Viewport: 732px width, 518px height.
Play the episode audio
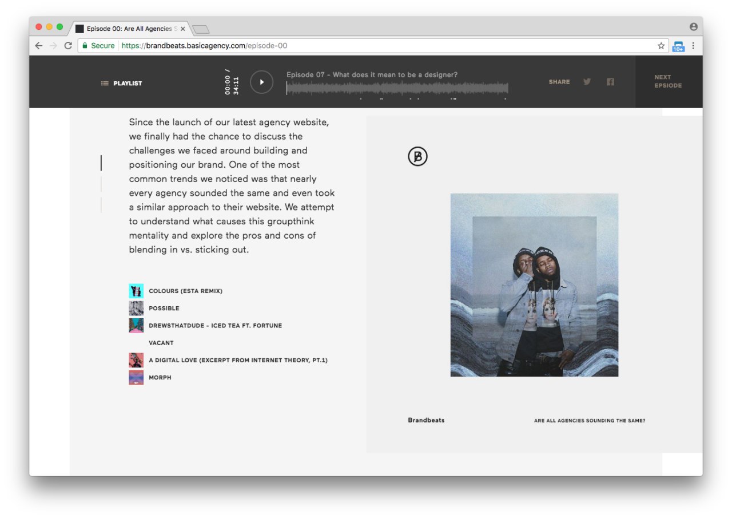coord(261,82)
